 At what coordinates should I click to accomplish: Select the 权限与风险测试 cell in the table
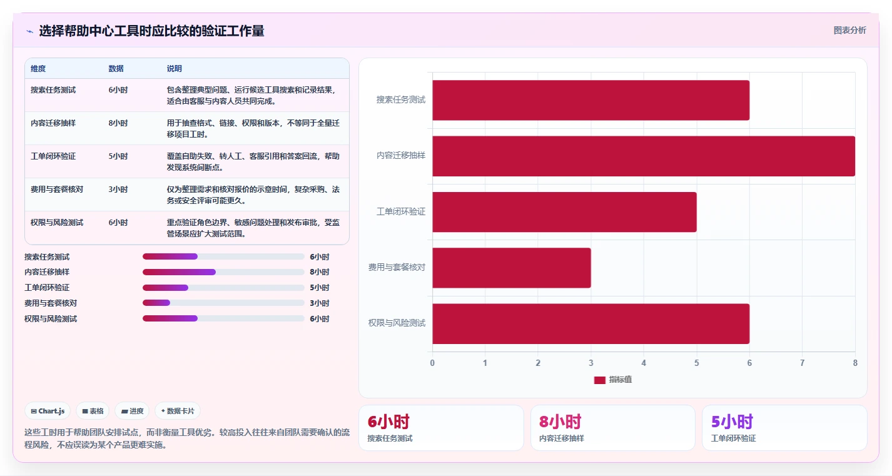(57, 223)
